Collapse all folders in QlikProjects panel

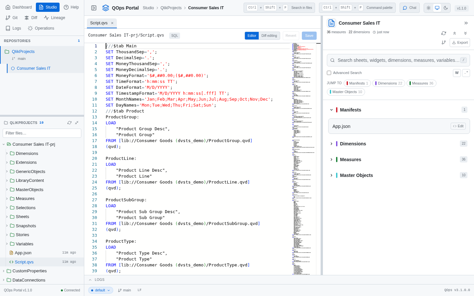click(77, 123)
